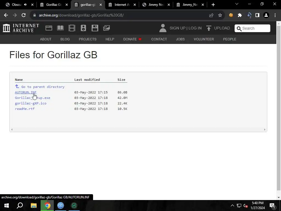Image resolution: width=281 pixels, height=211 pixels.
Task: Click the UPLOAD link text
Action: 222,28
